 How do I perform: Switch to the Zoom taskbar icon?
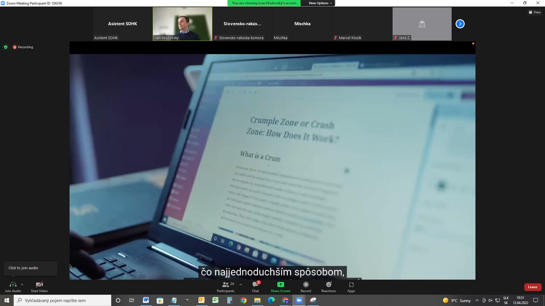pyautogui.click(x=299, y=300)
